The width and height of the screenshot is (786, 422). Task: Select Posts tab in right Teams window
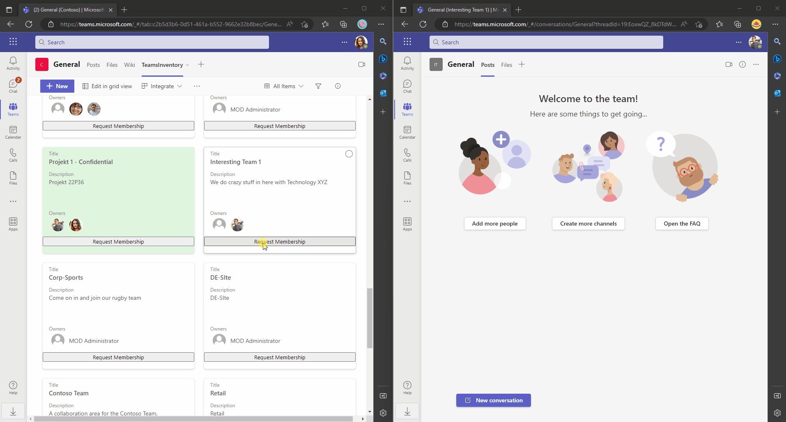tap(488, 65)
